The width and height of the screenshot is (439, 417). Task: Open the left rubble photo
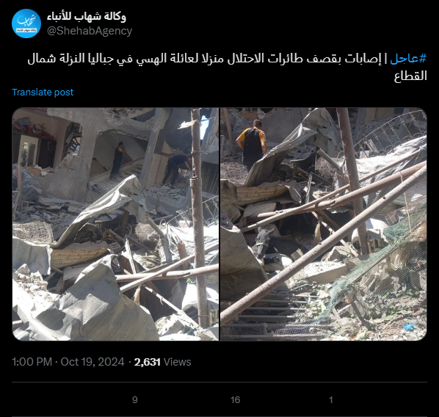(x=115, y=224)
